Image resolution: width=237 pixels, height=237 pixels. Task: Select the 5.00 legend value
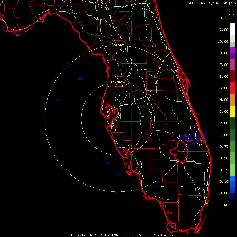[x=224, y=88]
